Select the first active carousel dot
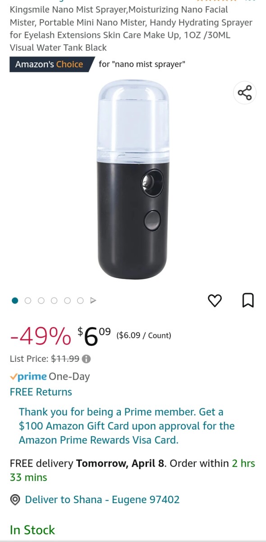Image resolution: width=266 pixels, height=542 pixels. [15, 300]
